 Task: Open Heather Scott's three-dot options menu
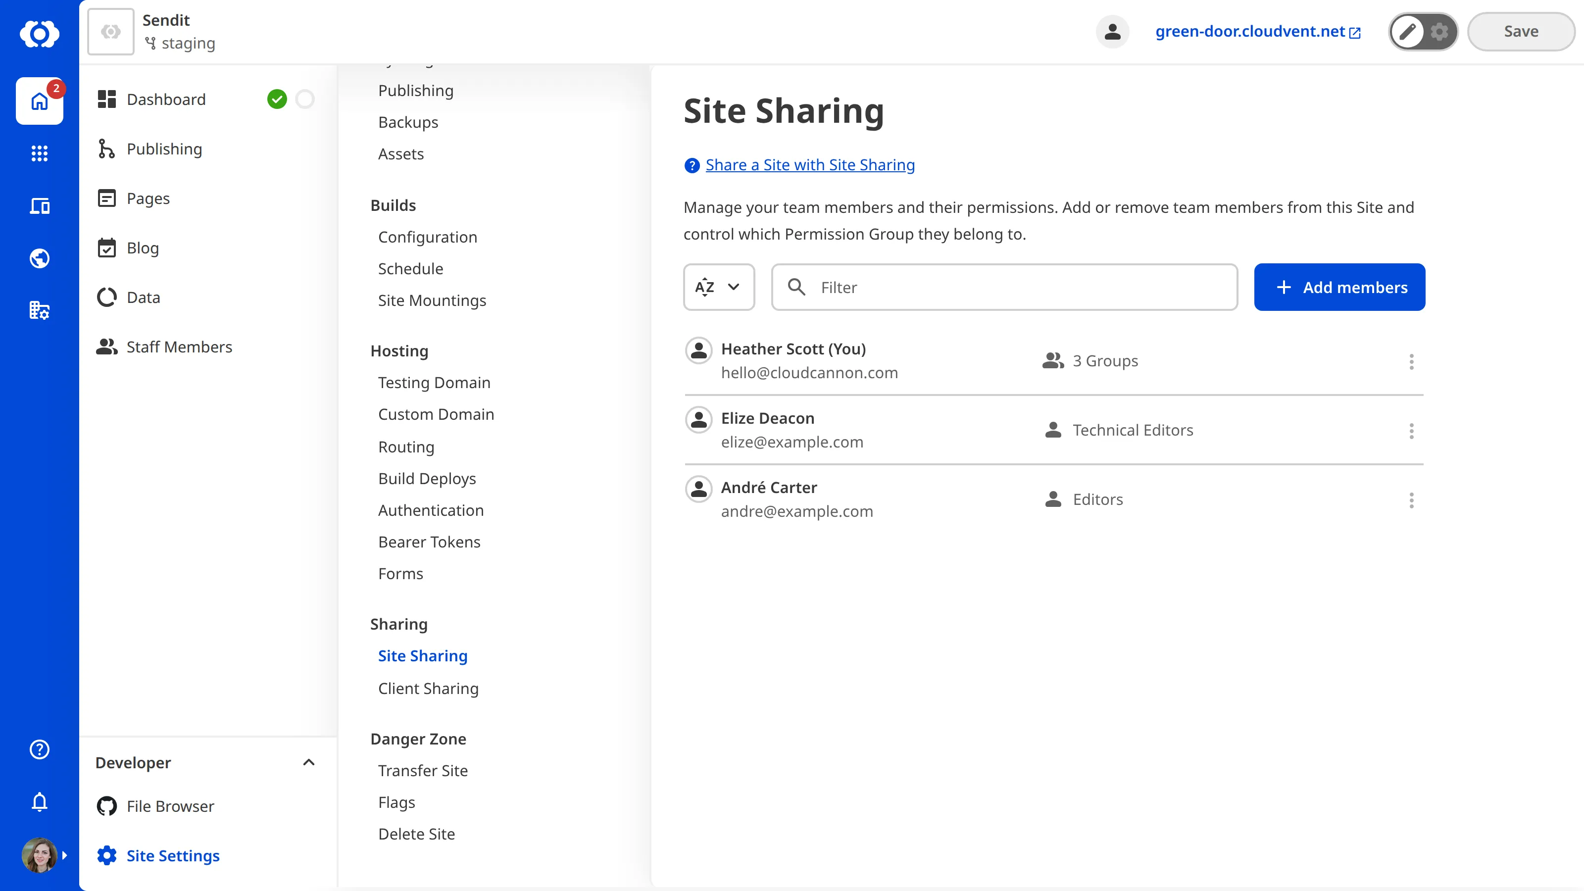pyautogui.click(x=1411, y=361)
